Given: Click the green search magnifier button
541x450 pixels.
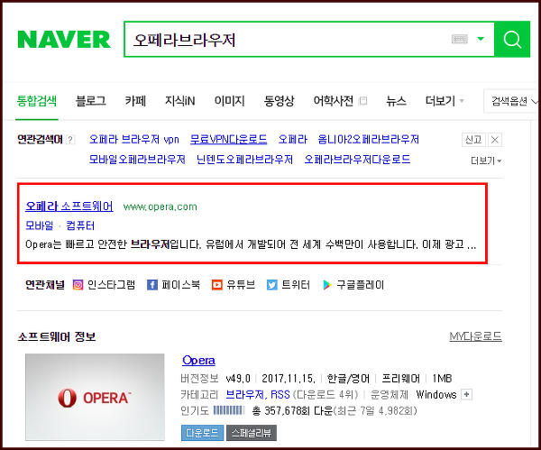Looking at the screenshot, I should tap(512, 40).
